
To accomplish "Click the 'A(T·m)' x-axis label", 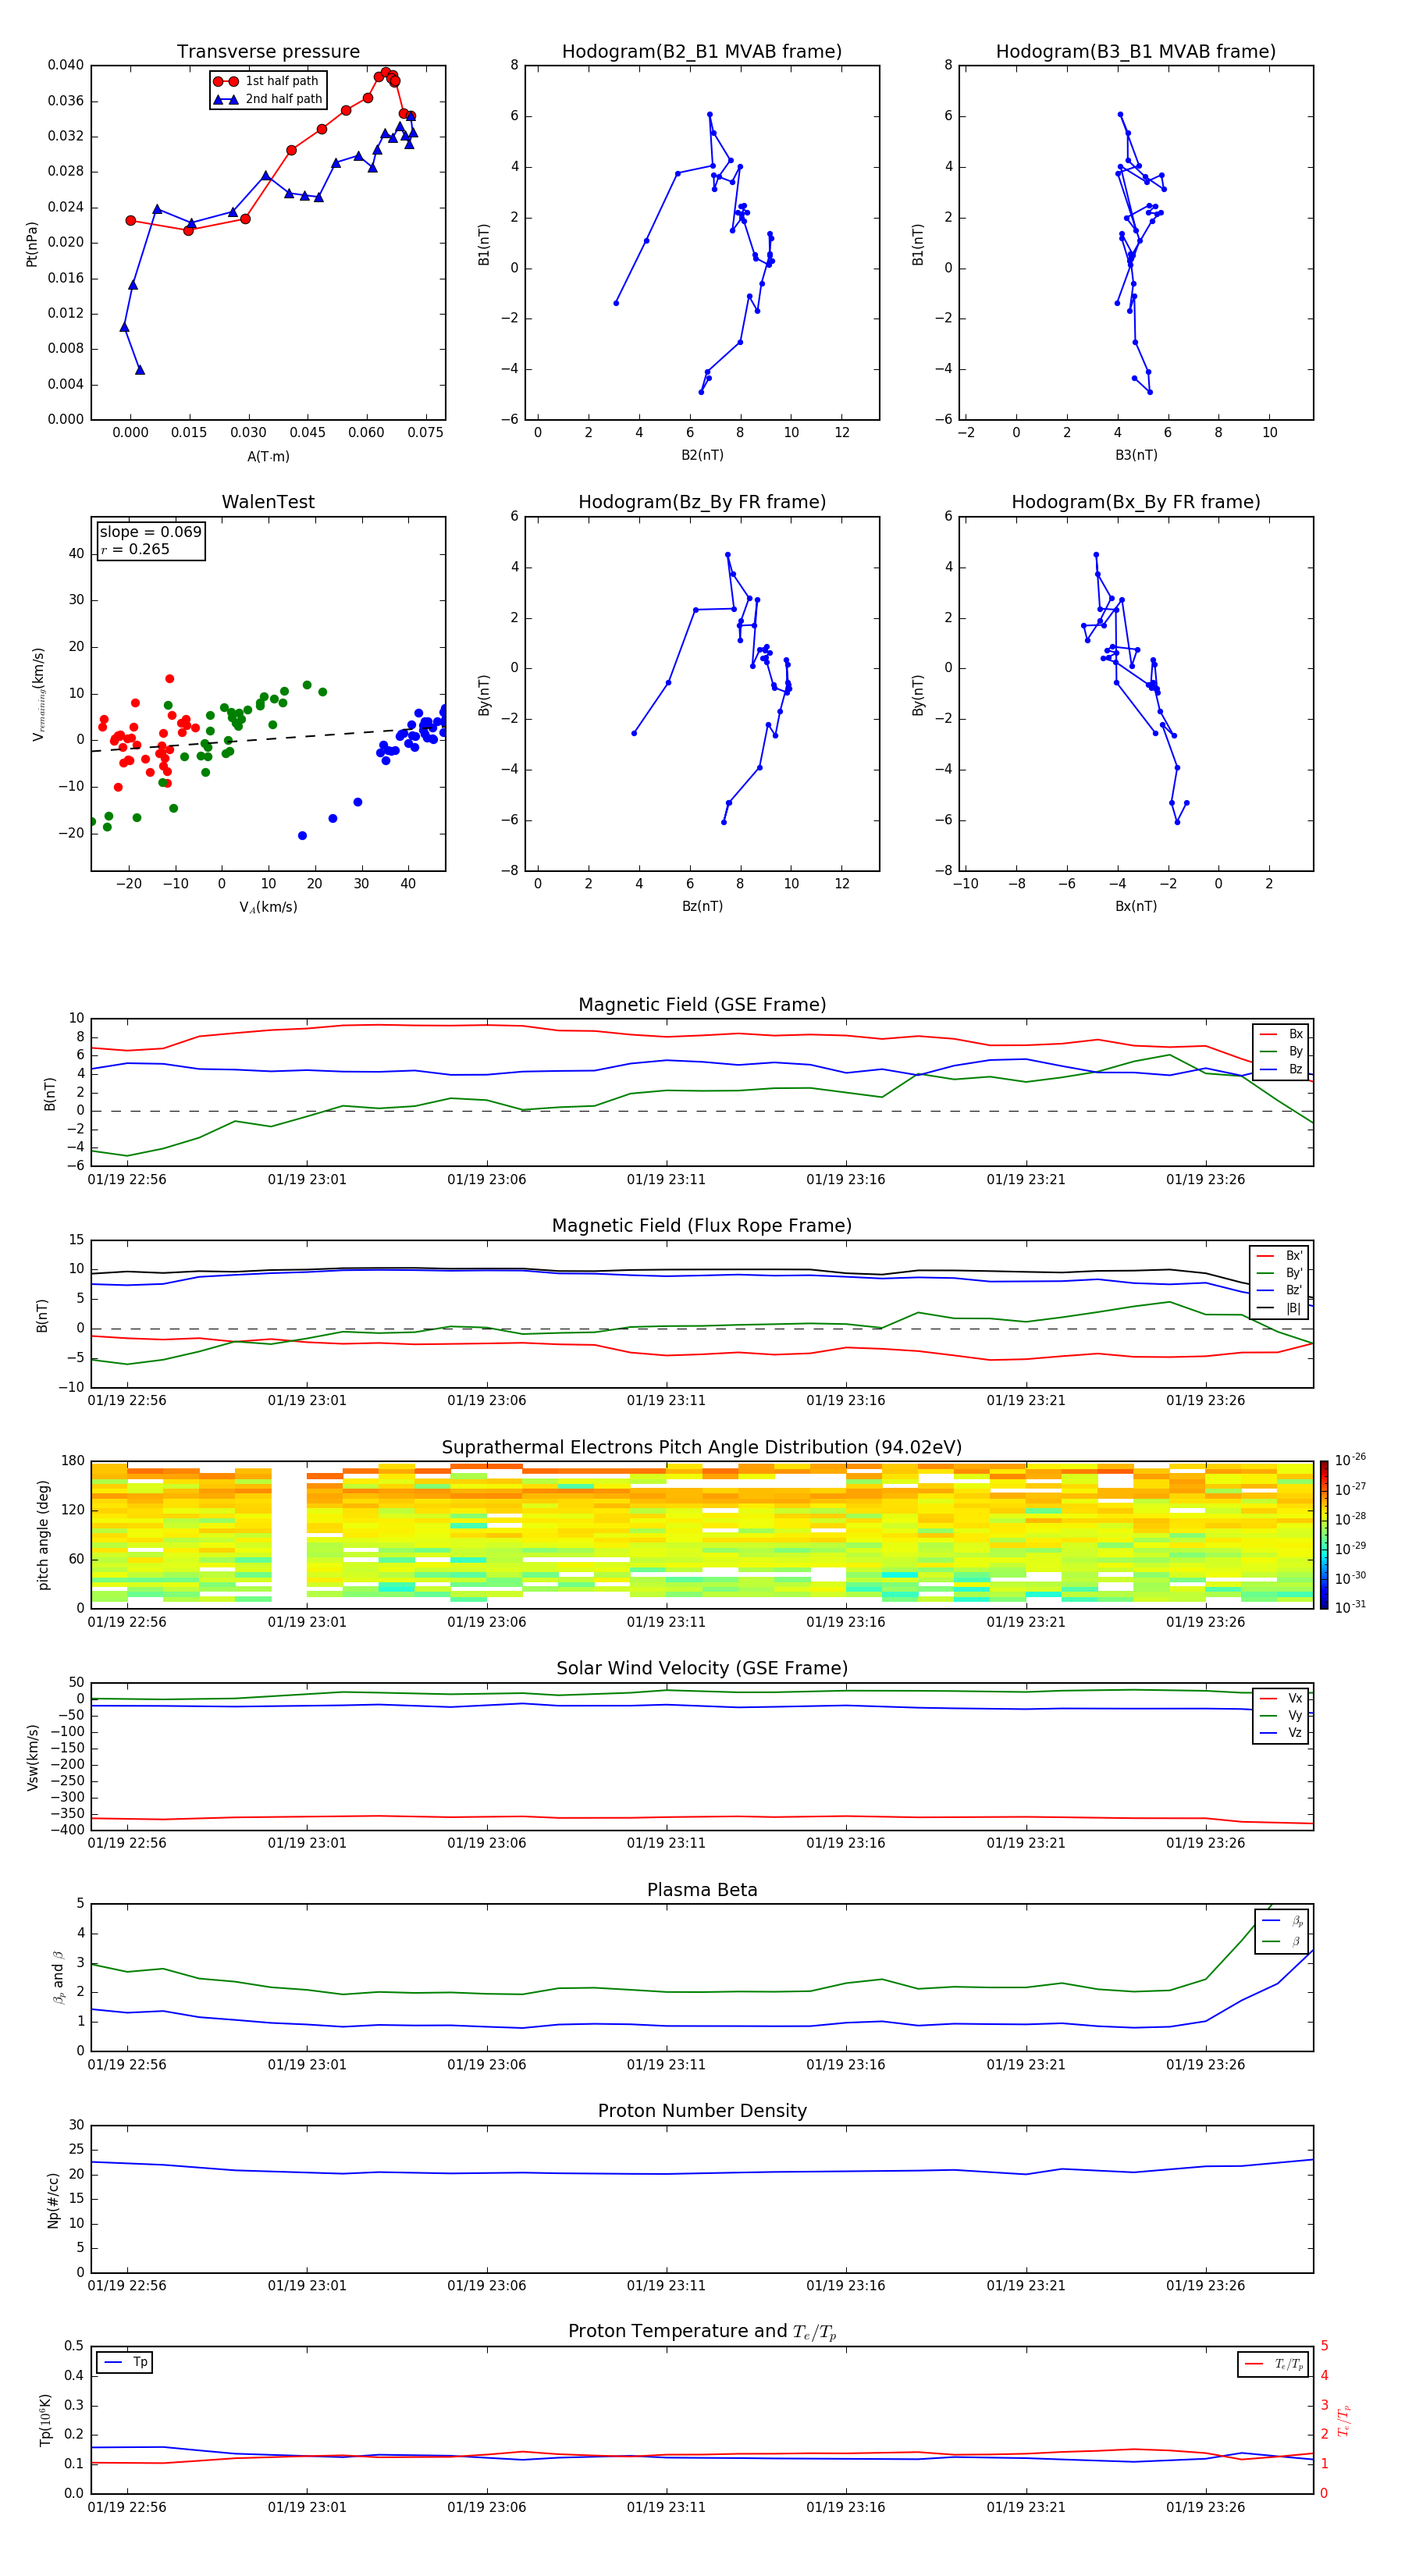I will pyautogui.click(x=268, y=456).
